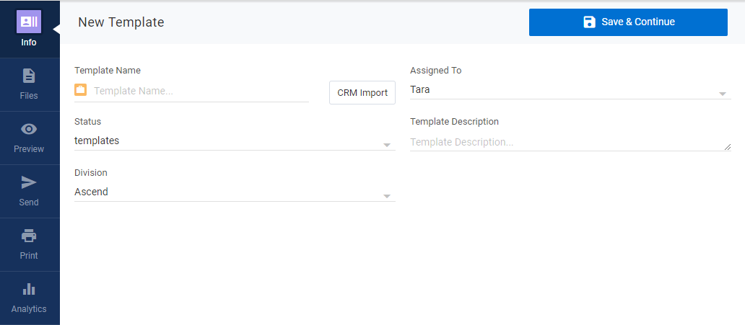
Task: Open the Analytics bar-chart icon
Action: pos(29,289)
